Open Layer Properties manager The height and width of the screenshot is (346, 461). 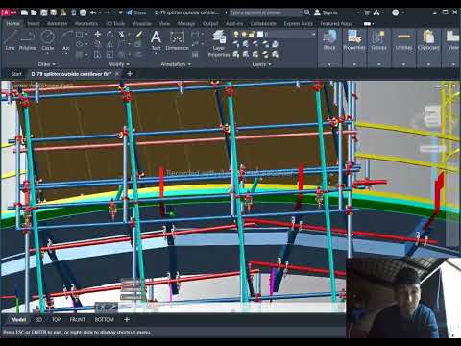(219, 43)
